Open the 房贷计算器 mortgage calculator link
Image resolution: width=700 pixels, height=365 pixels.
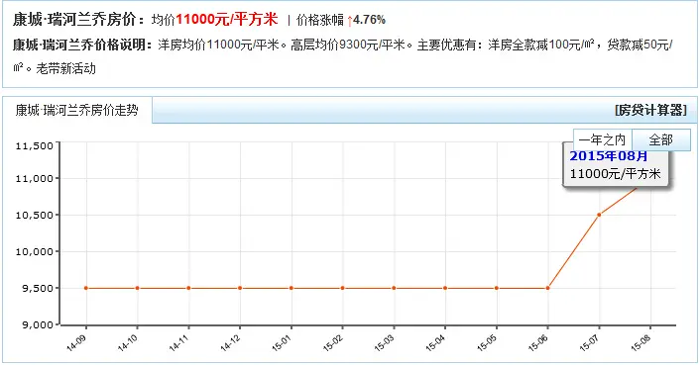pos(650,110)
